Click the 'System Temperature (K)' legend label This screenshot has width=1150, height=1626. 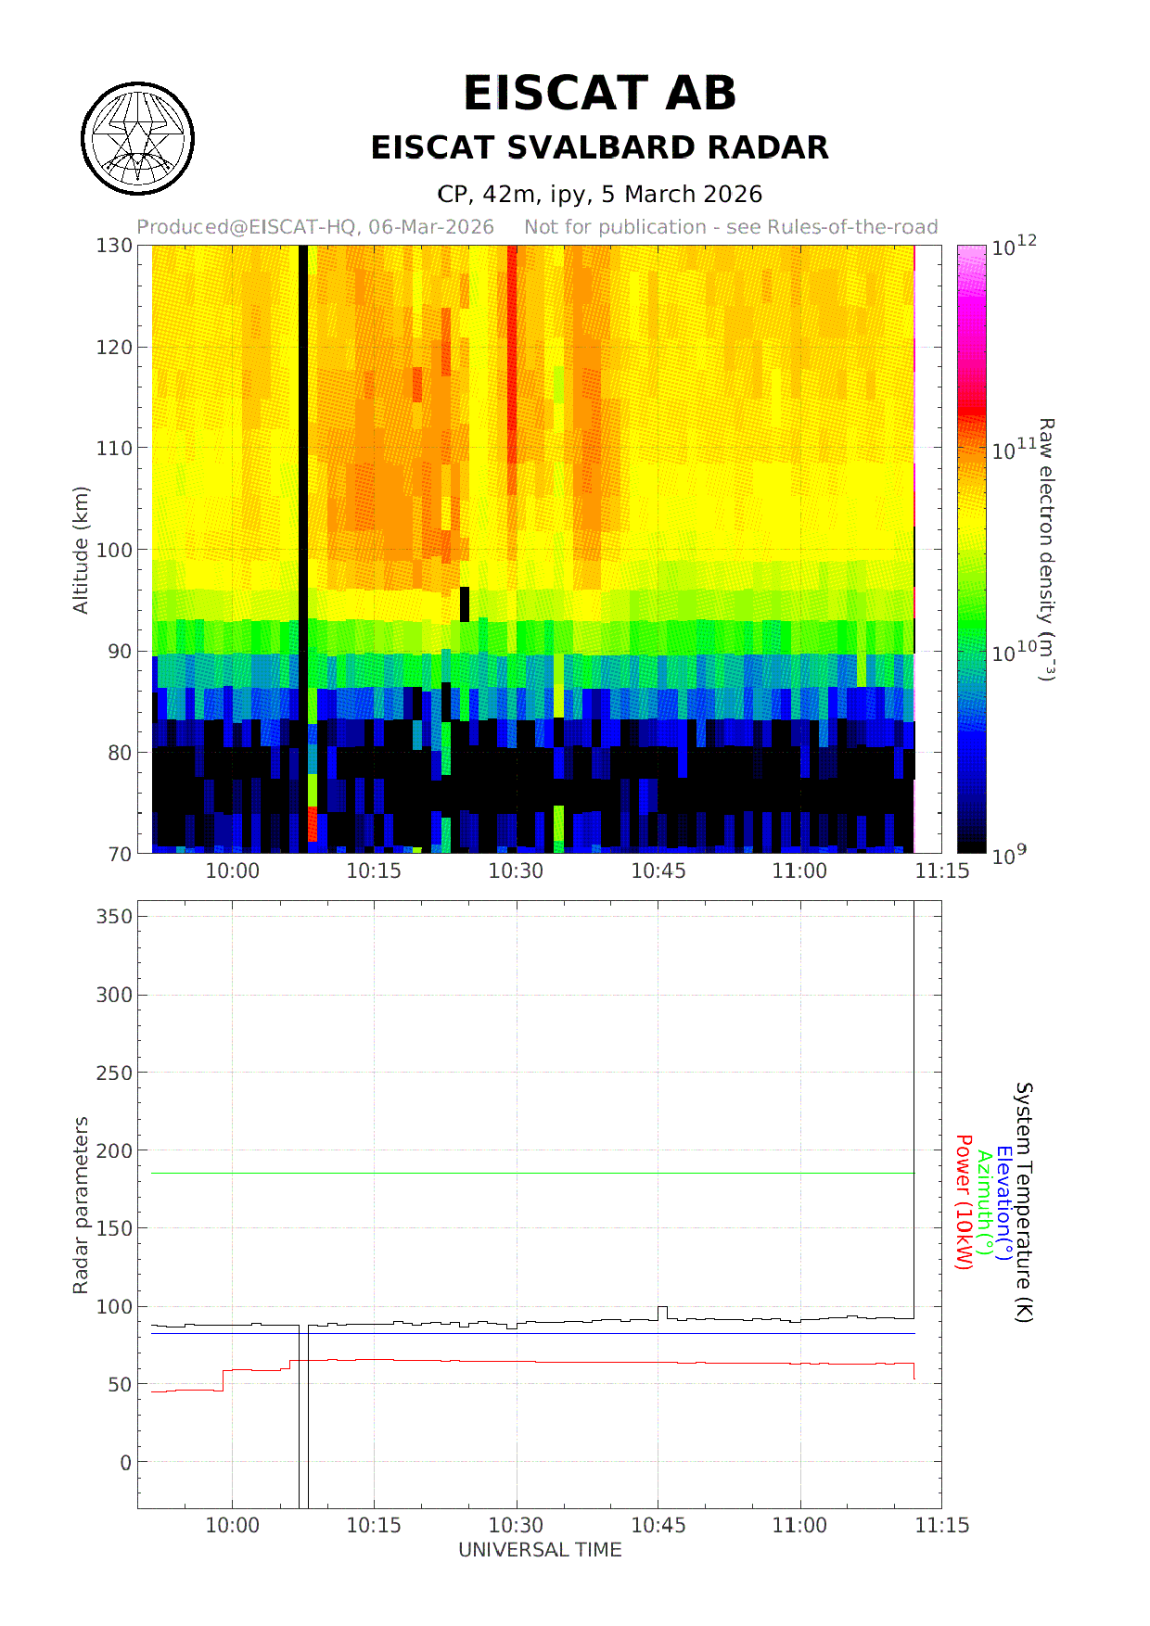click(x=1023, y=1201)
